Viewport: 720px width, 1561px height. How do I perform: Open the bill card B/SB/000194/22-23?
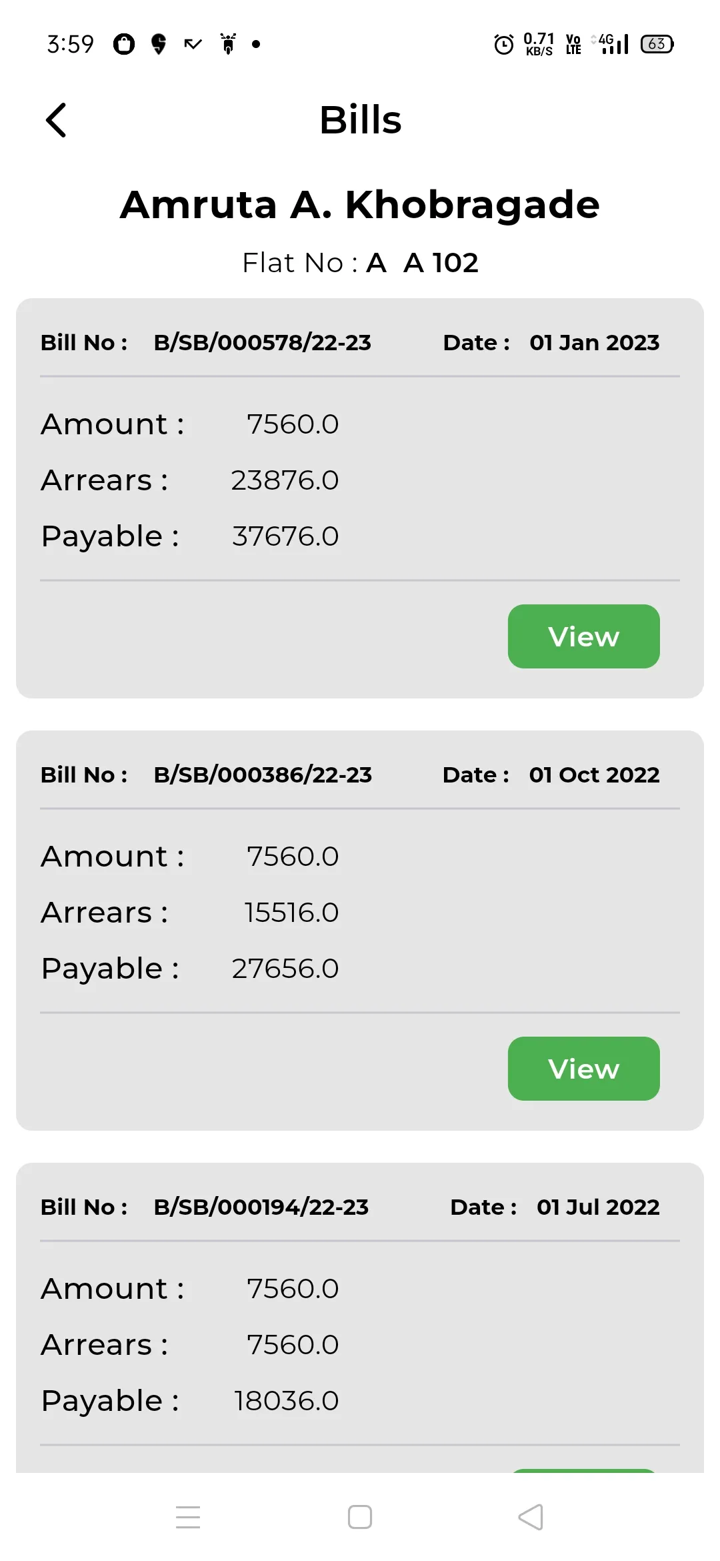[360, 1318]
